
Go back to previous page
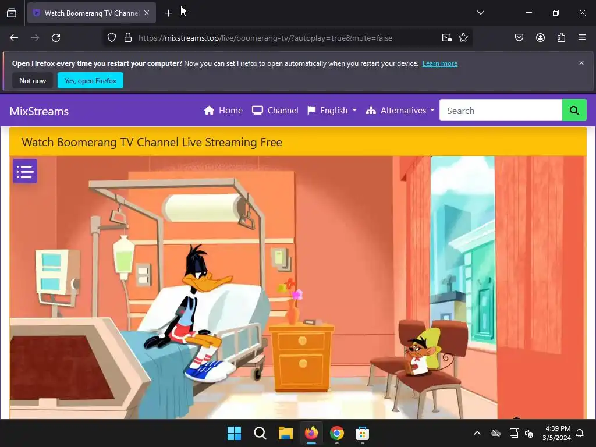[14, 38]
